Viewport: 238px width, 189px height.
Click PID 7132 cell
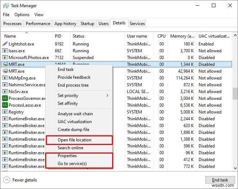pyautogui.click(x=59, y=58)
